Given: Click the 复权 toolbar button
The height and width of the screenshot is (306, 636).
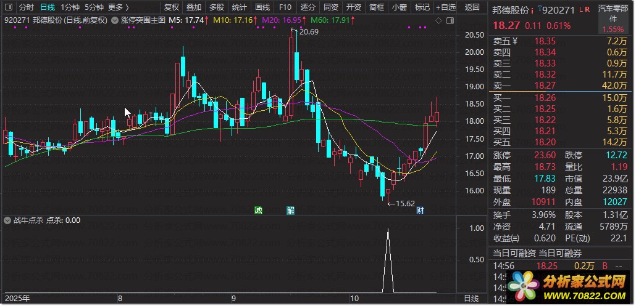Looking at the screenshot, I should [172, 7].
